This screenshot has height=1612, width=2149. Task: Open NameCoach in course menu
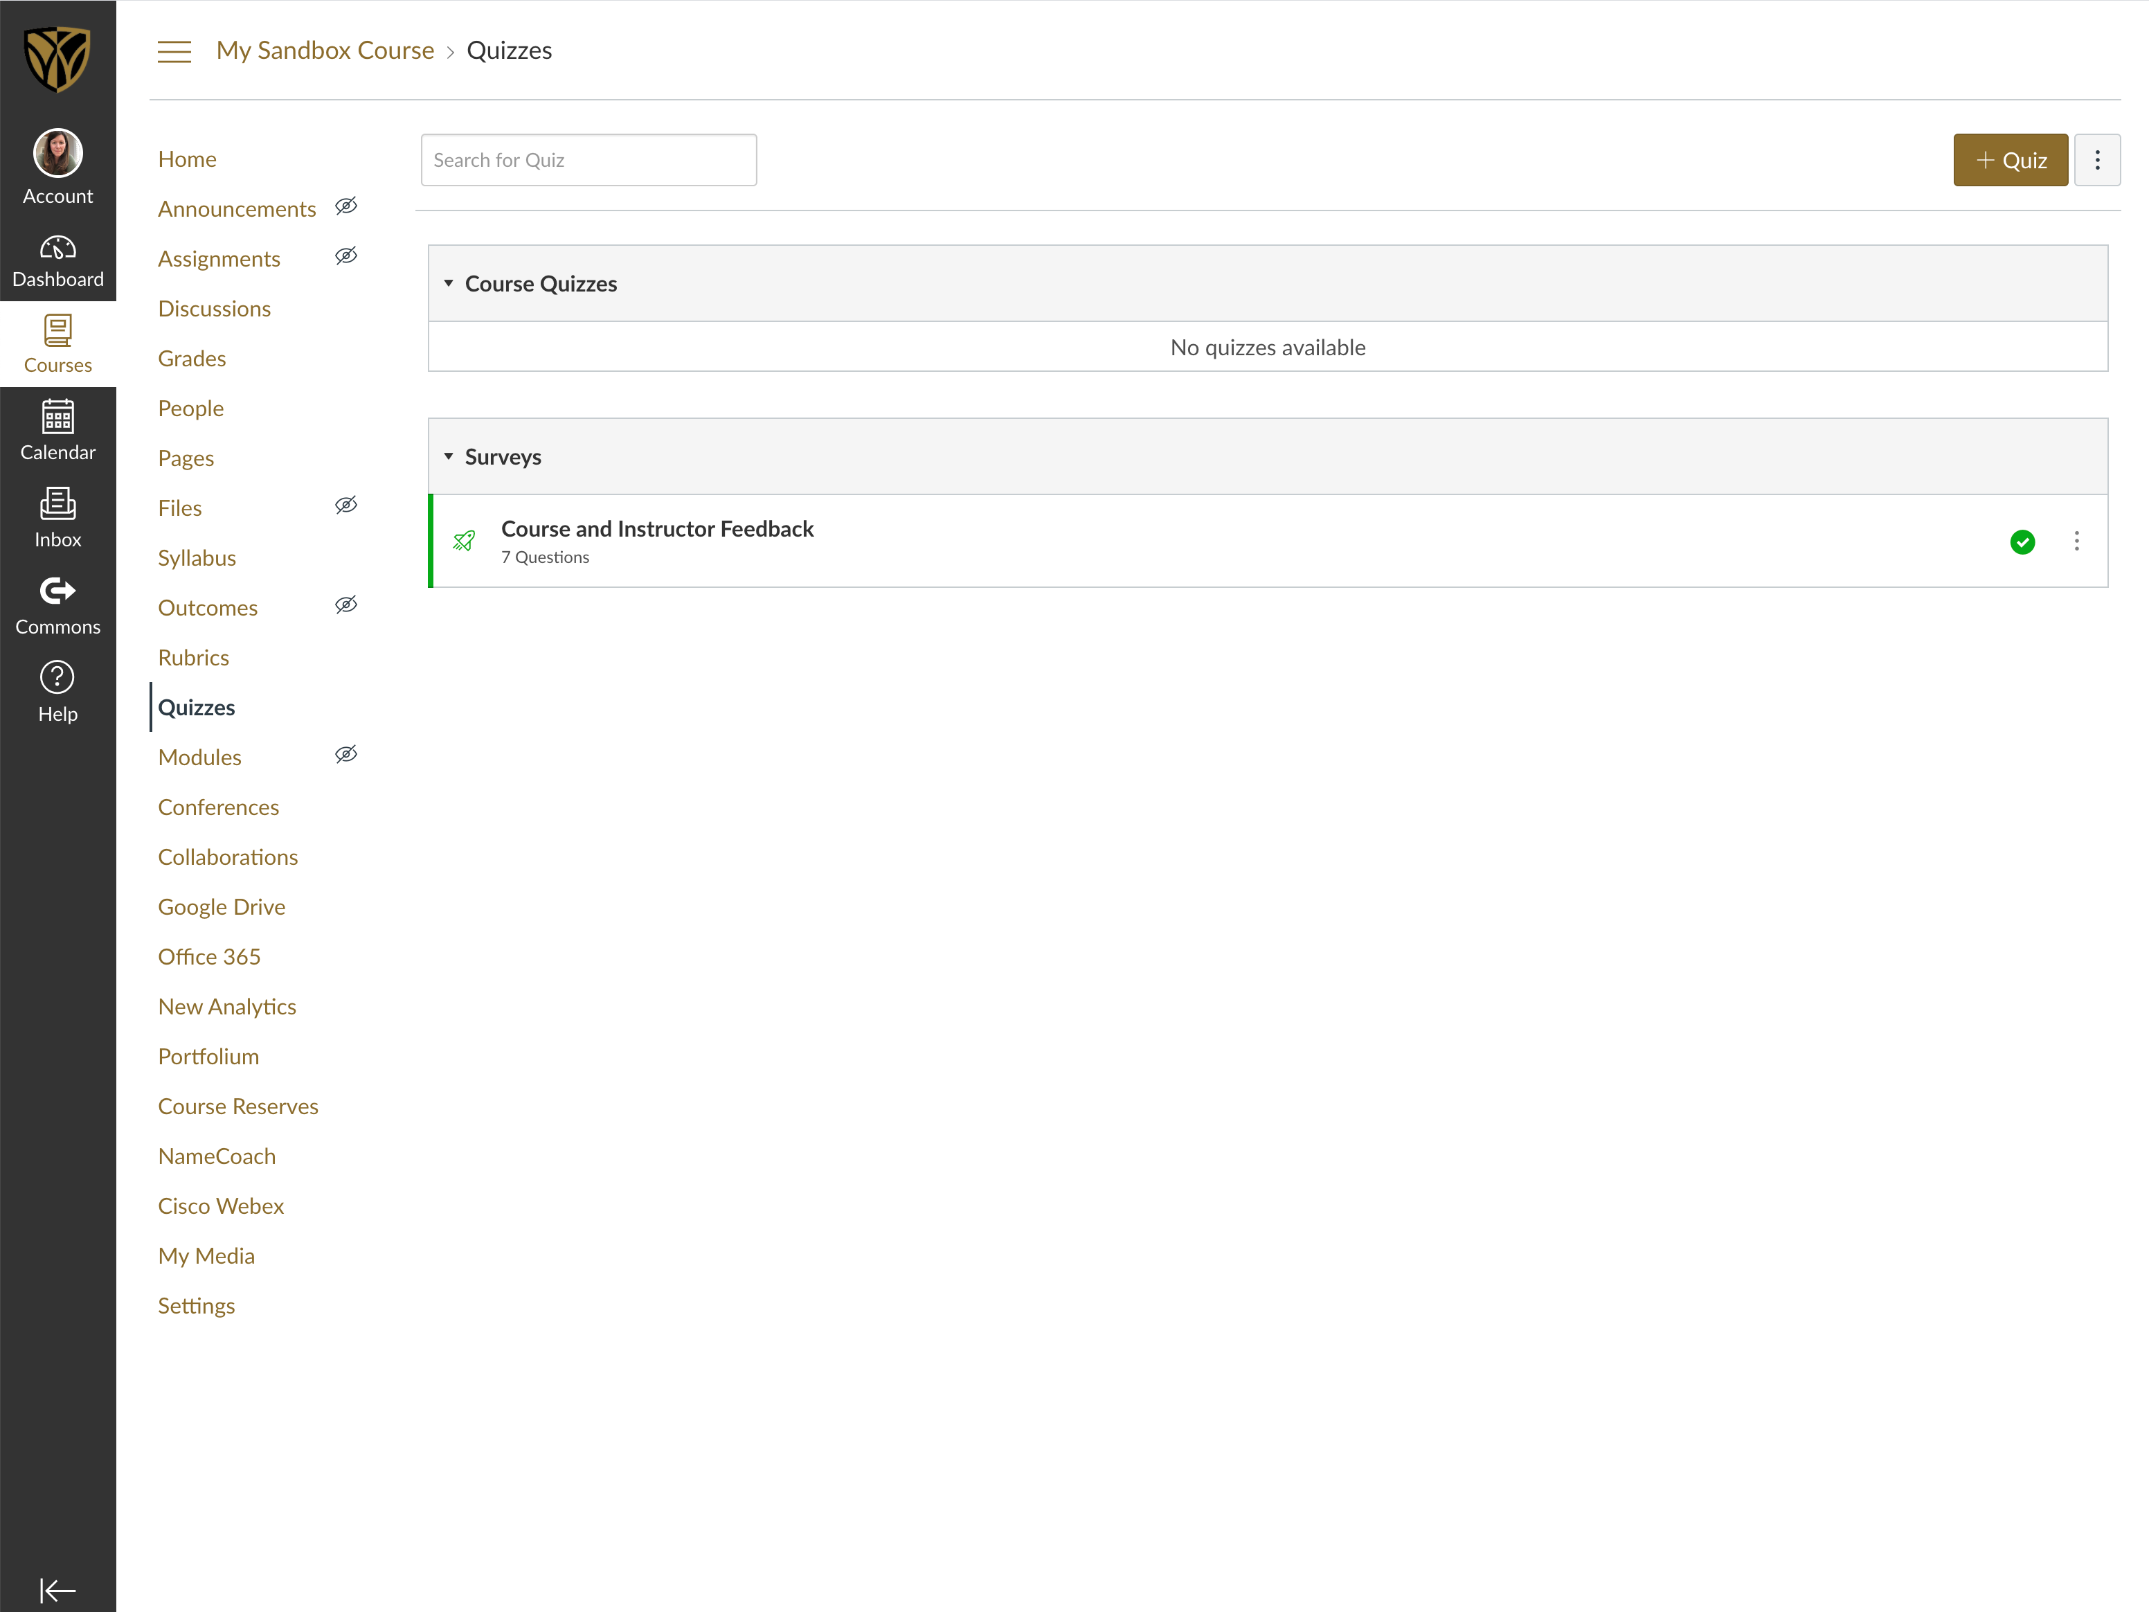pos(217,1156)
